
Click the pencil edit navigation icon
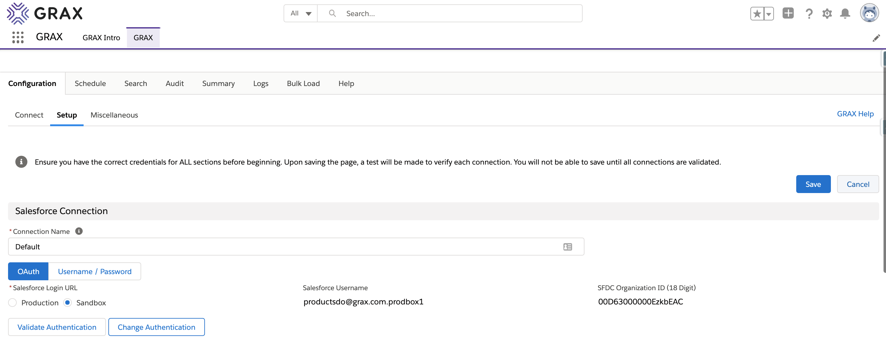876,38
